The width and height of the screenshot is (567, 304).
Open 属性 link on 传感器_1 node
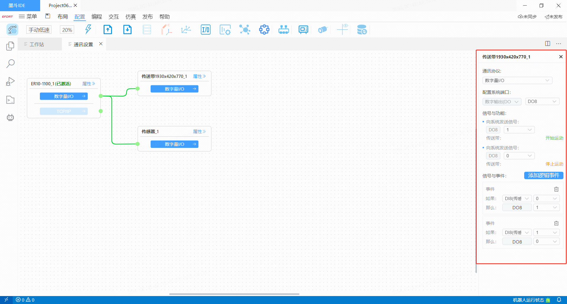coord(199,132)
